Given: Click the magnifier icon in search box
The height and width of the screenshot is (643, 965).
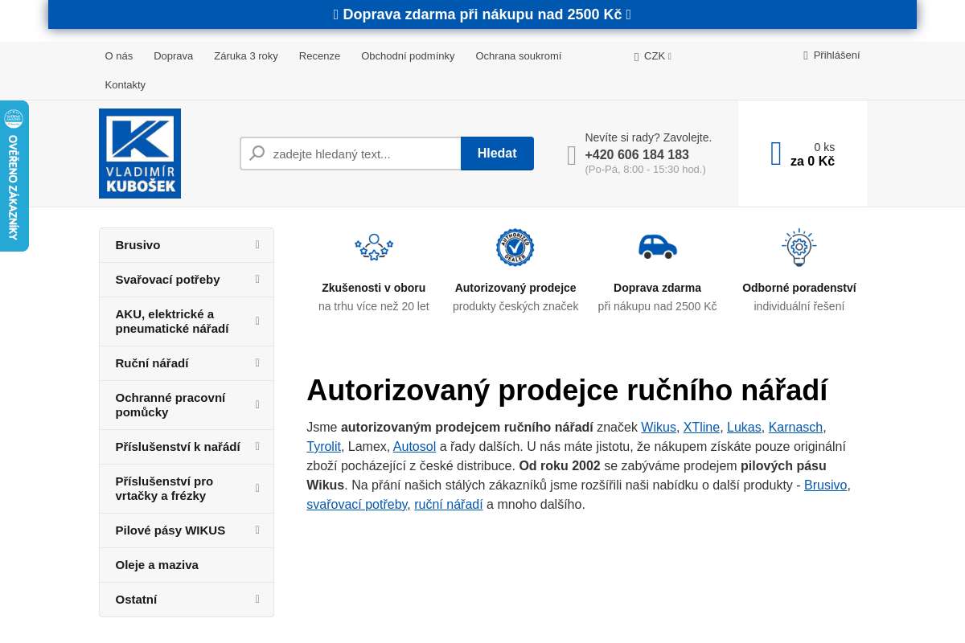Looking at the screenshot, I should pos(257,153).
